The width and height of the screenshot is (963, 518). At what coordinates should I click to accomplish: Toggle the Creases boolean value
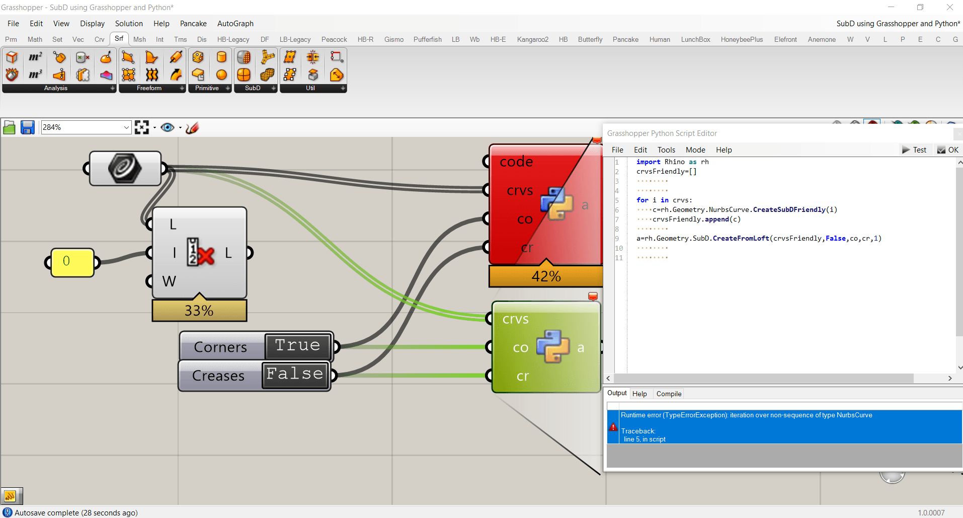point(295,375)
